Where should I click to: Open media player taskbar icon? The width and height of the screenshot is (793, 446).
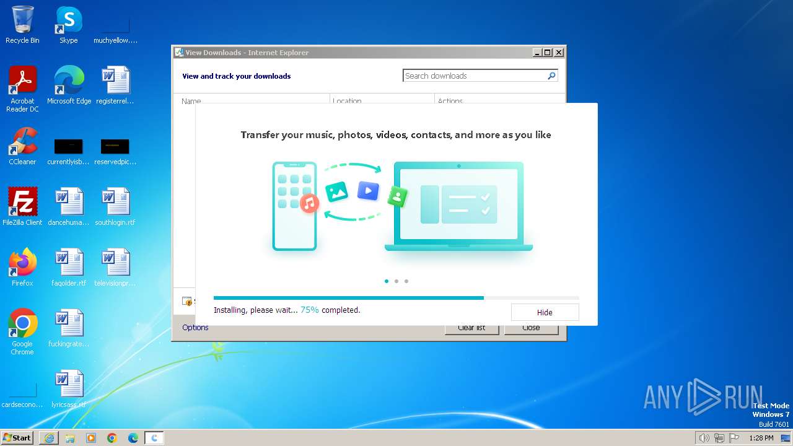tap(91, 438)
